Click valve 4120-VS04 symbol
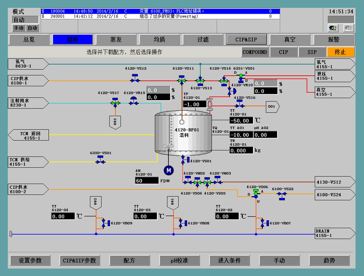Viewport: 364px width, 276px height. (197, 182)
